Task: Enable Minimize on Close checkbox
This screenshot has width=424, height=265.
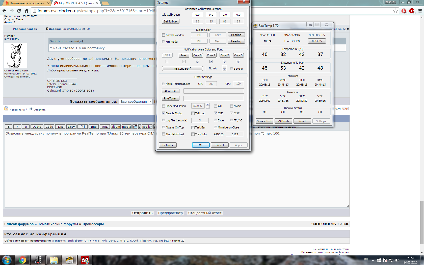Action: (x=216, y=127)
